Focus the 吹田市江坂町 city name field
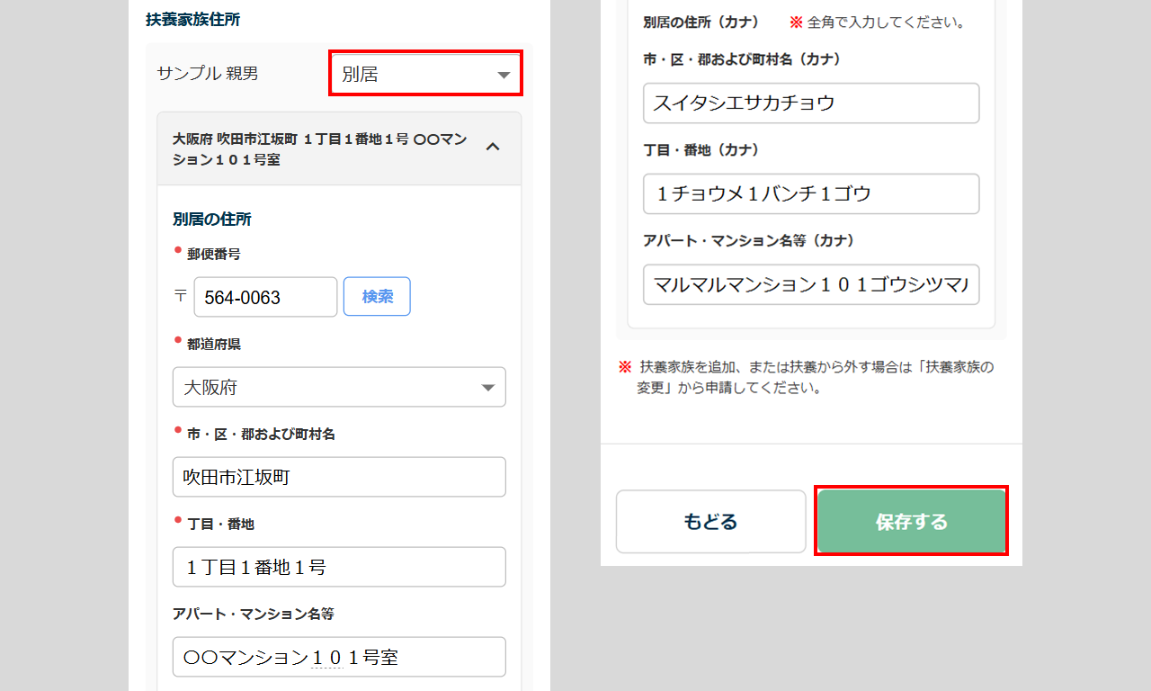Screen dimensions: 1151x691 tap(339, 477)
